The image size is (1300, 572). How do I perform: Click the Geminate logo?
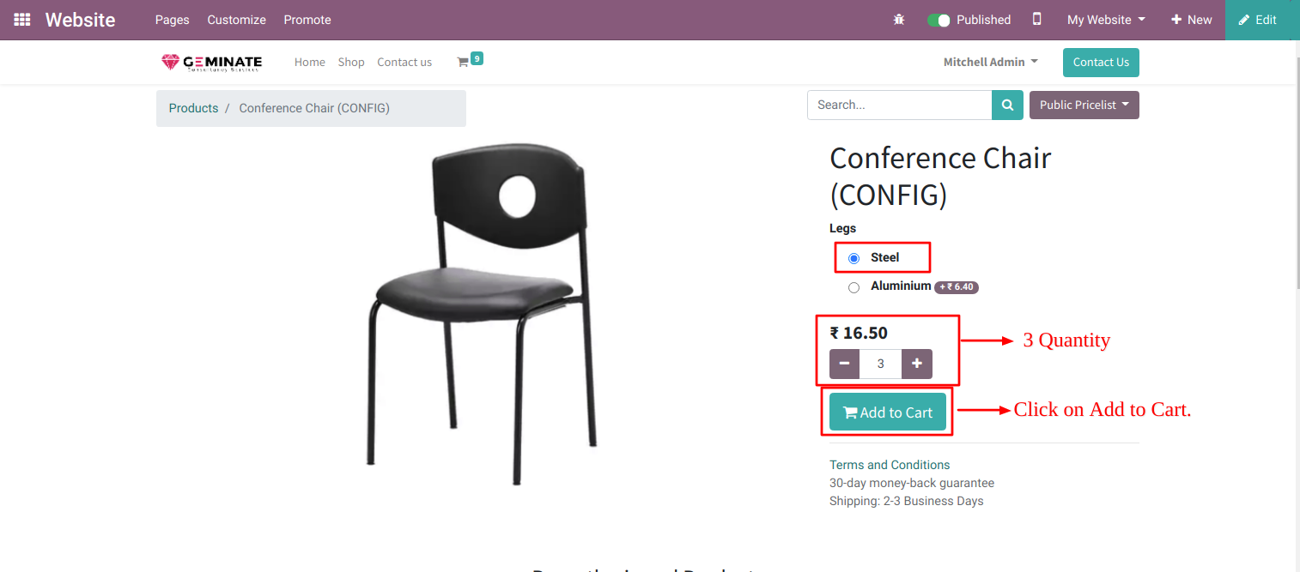click(x=211, y=62)
